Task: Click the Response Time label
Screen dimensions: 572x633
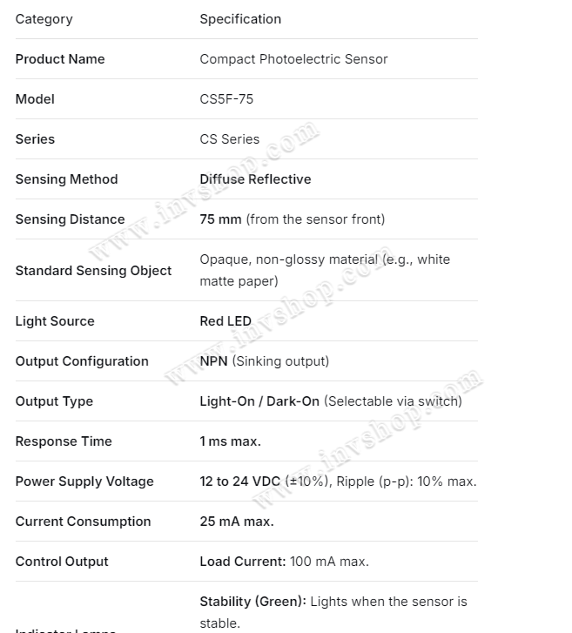Action: coord(64,441)
